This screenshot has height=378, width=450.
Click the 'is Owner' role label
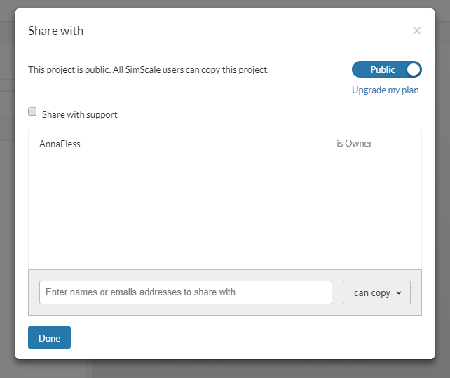pos(354,143)
